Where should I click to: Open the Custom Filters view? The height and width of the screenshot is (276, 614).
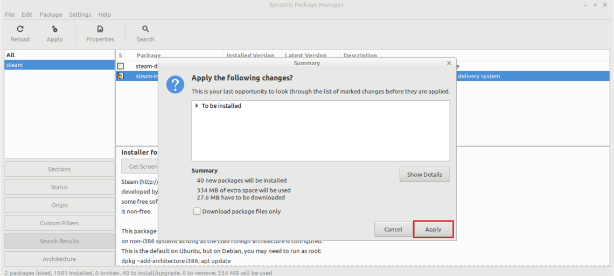[x=59, y=223]
